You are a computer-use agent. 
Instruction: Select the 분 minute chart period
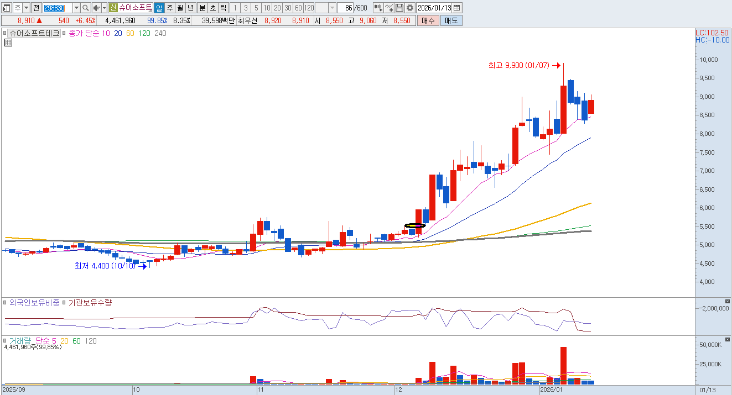click(202, 8)
